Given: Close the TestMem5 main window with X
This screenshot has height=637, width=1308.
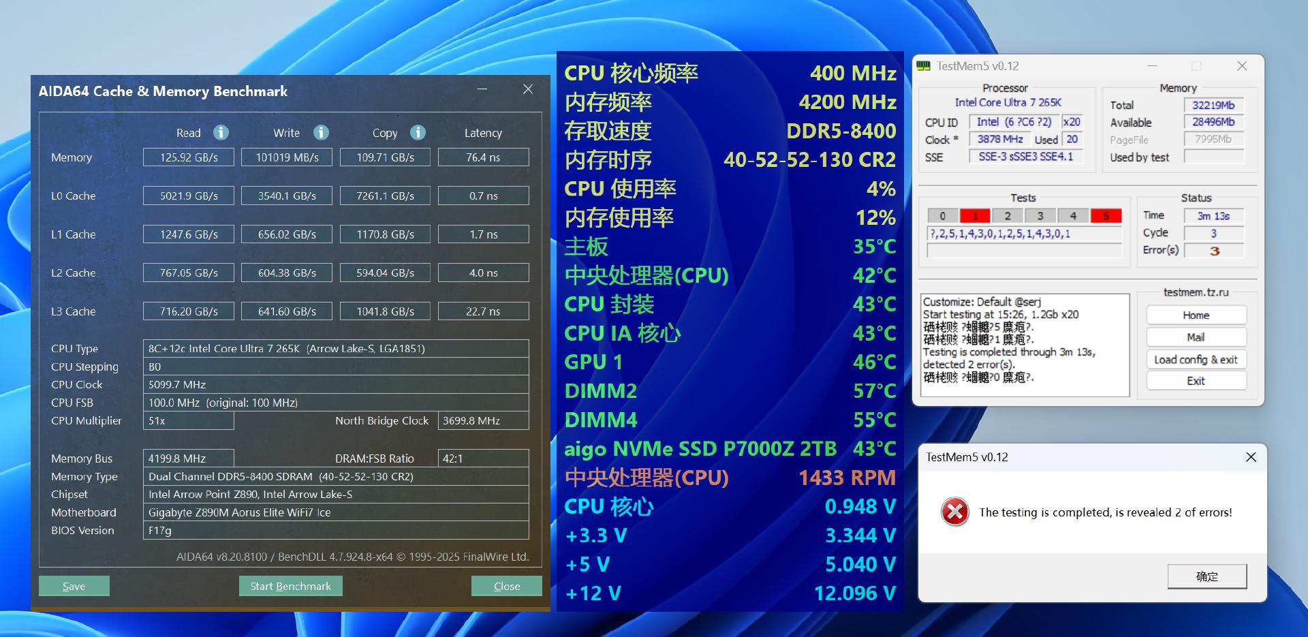Looking at the screenshot, I should pos(1242,66).
